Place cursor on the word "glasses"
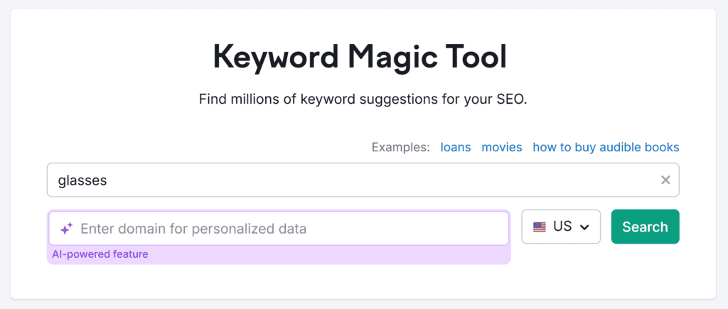Viewport: 728px width, 309px height. (x=82, y=180)
